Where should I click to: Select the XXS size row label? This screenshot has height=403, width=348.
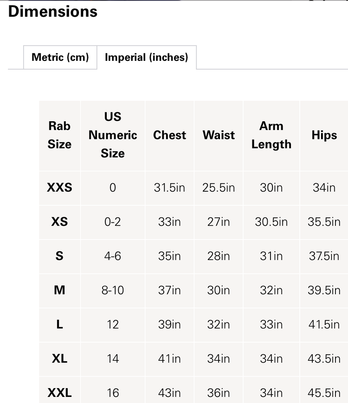point(59,188)
